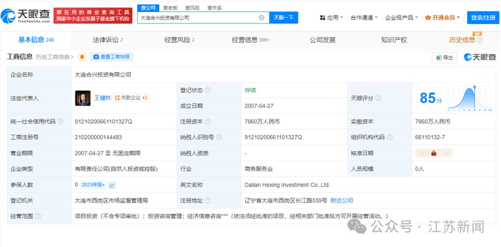
Task: Open the 经营信息 tab
Action: point(245,40)
